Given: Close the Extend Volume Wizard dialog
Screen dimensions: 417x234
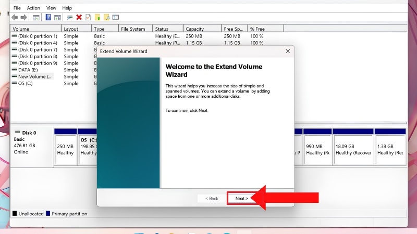Looking at the screenshot, I should tap(288, 51).
